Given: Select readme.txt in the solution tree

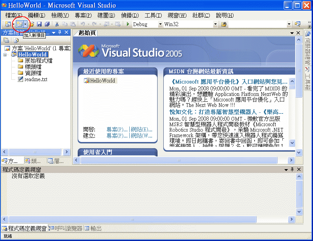Looking at the screenshot, I should tap(33, 79).
